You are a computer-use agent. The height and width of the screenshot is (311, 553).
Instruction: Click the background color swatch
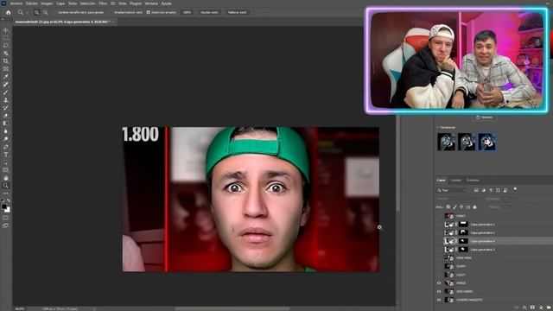8,210
